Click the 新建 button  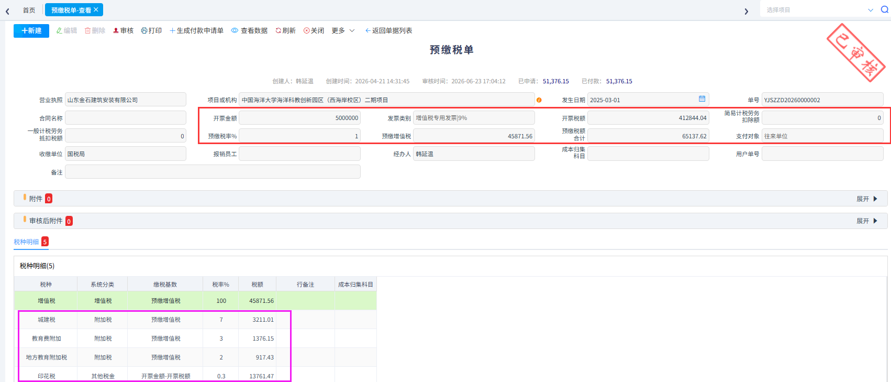[x=31, y=31]
